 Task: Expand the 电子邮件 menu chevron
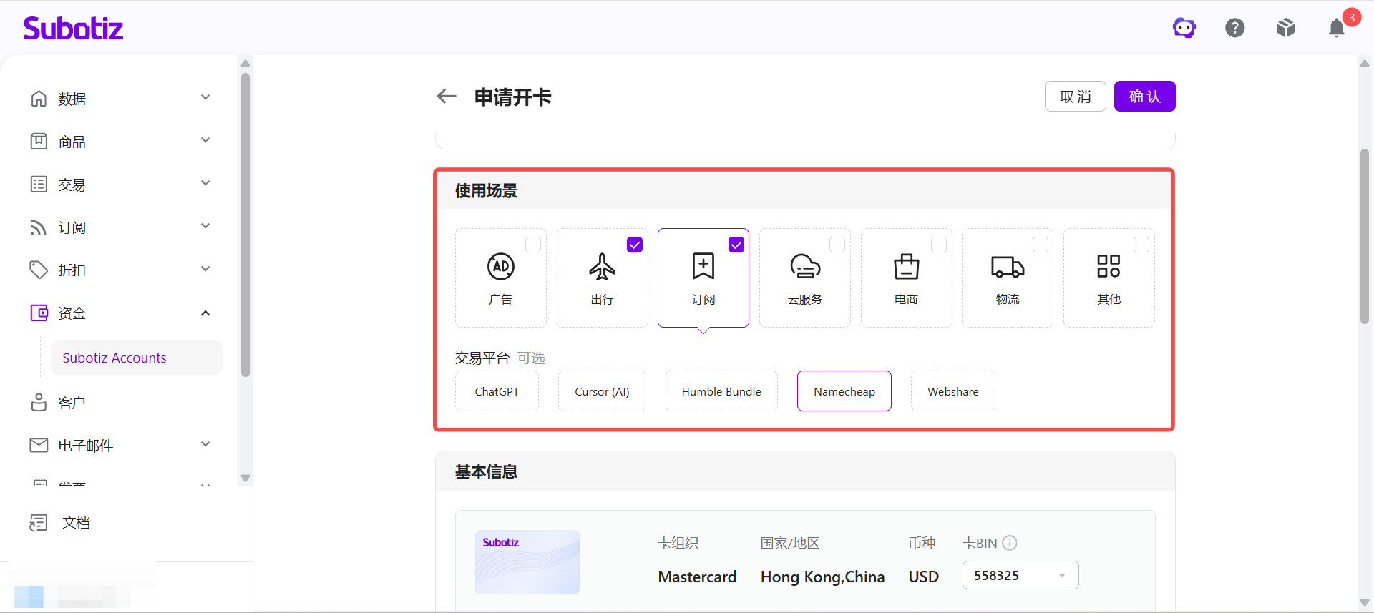coord(205,444)
